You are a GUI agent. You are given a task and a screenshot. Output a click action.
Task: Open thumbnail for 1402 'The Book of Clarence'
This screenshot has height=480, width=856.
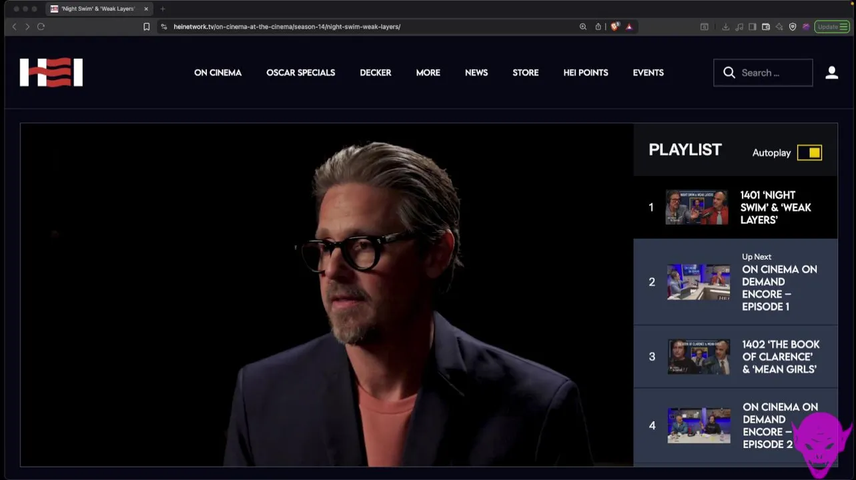point(699,357)
